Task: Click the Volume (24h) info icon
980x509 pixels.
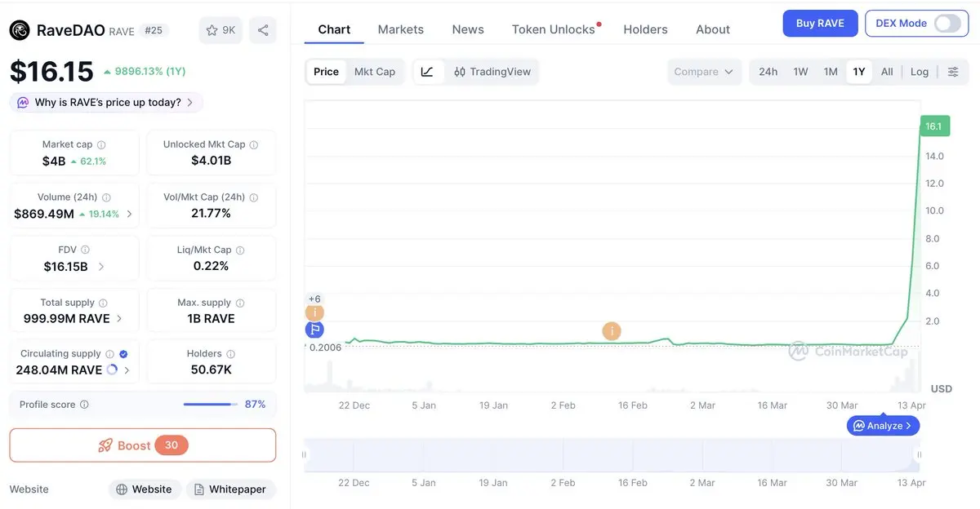Action: coord(107,197)
